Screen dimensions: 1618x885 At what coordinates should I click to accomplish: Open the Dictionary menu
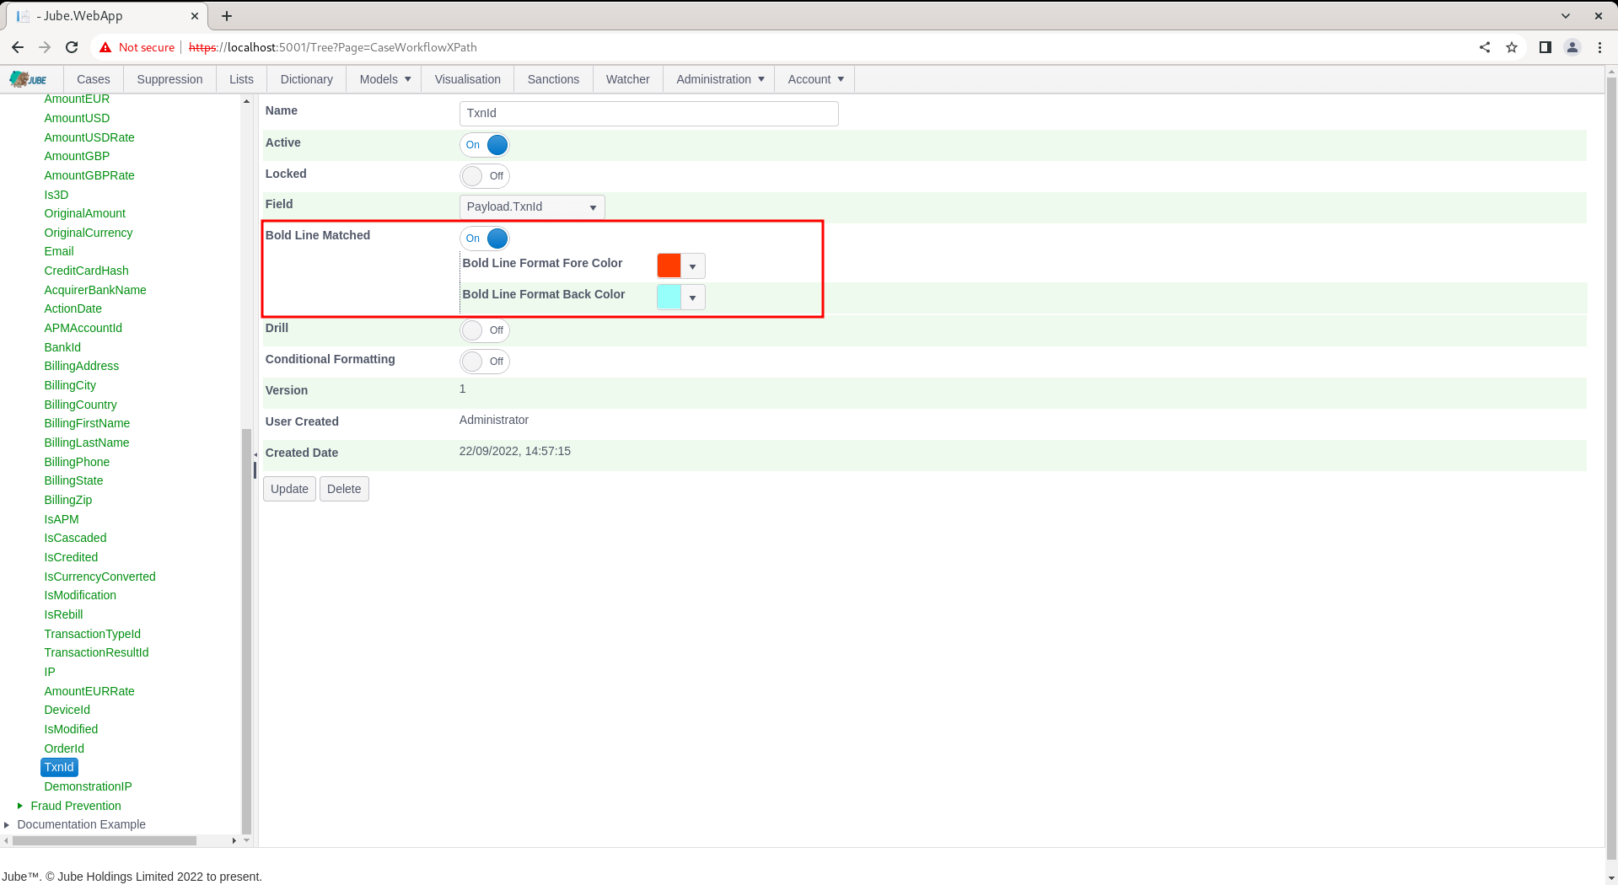coord(306,79)
